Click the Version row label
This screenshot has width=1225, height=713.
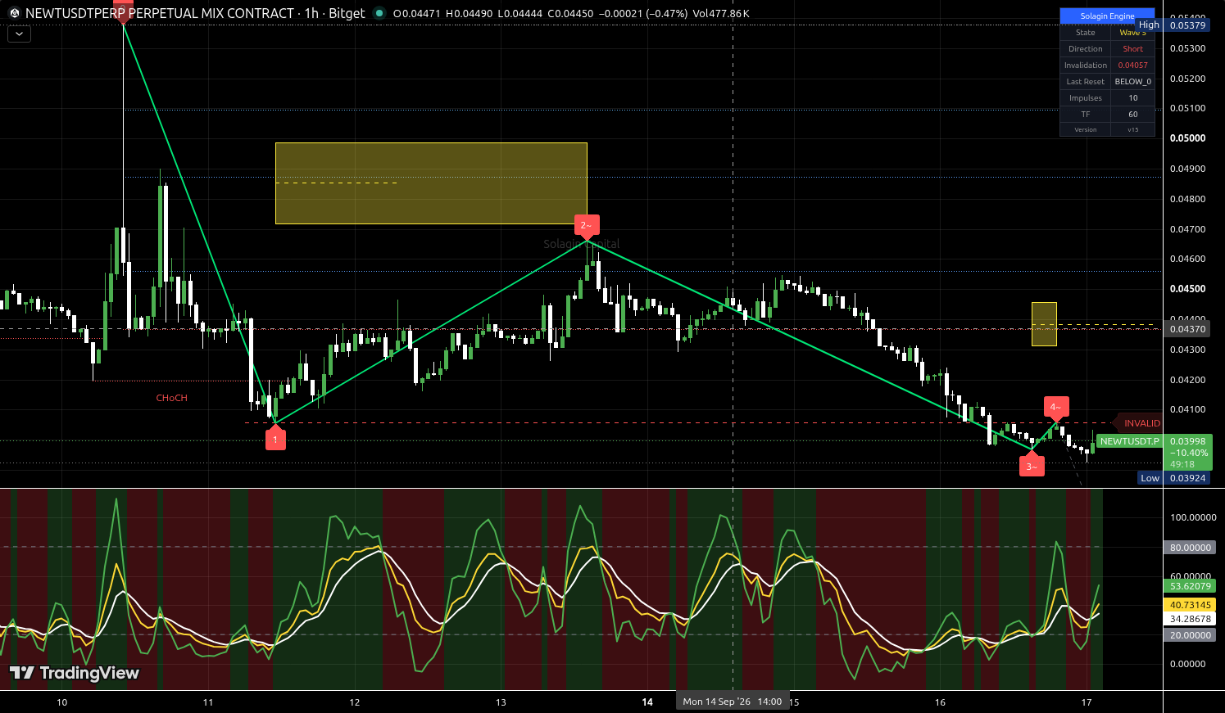tap(1085, 129)
